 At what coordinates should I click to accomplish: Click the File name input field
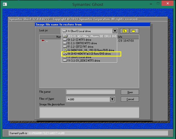(91, 92)
